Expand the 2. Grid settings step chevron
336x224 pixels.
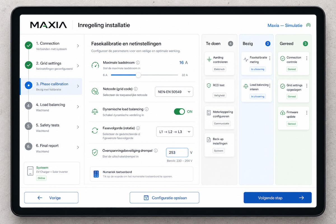click(x=78, y=66)
